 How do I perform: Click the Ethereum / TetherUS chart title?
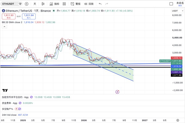point(28,11)
